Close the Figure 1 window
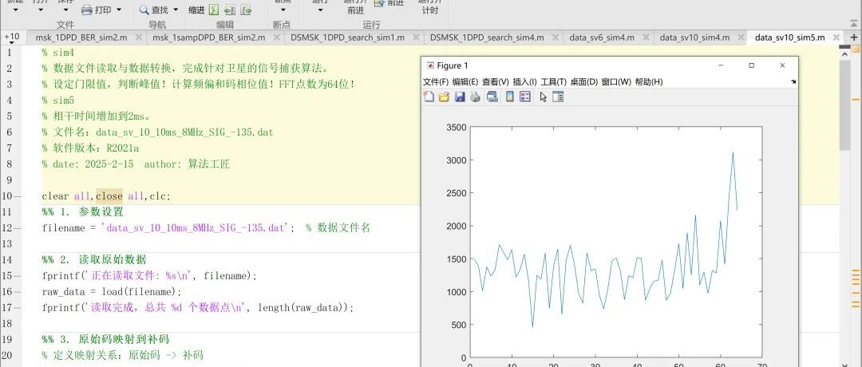Viewport: 862px width, 367px height. 782,65
